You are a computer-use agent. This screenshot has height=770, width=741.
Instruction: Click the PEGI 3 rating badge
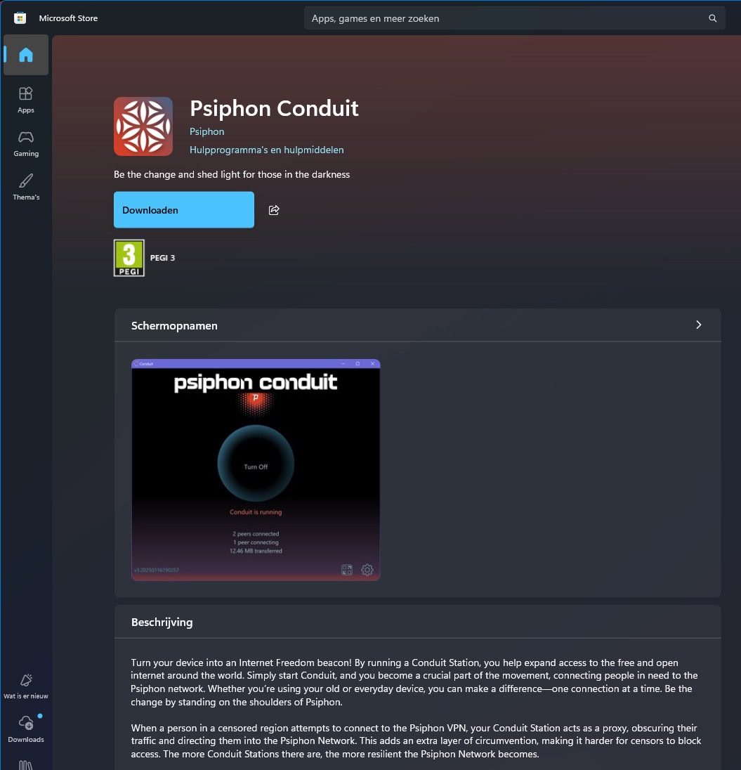(129, 258)
